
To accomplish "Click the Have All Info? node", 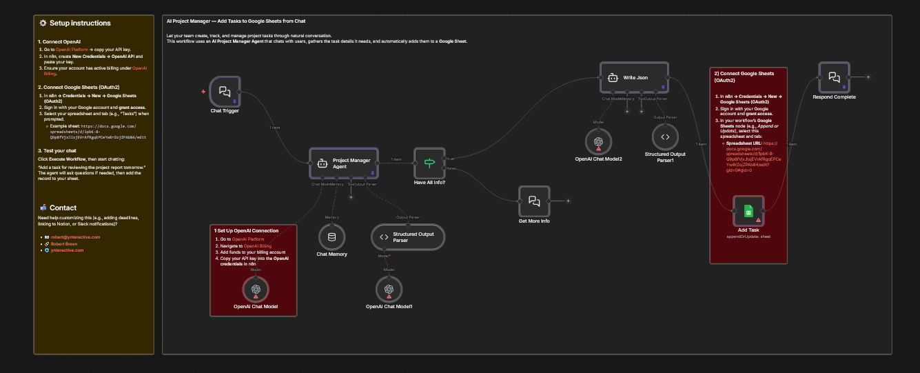I will (430, 163).
